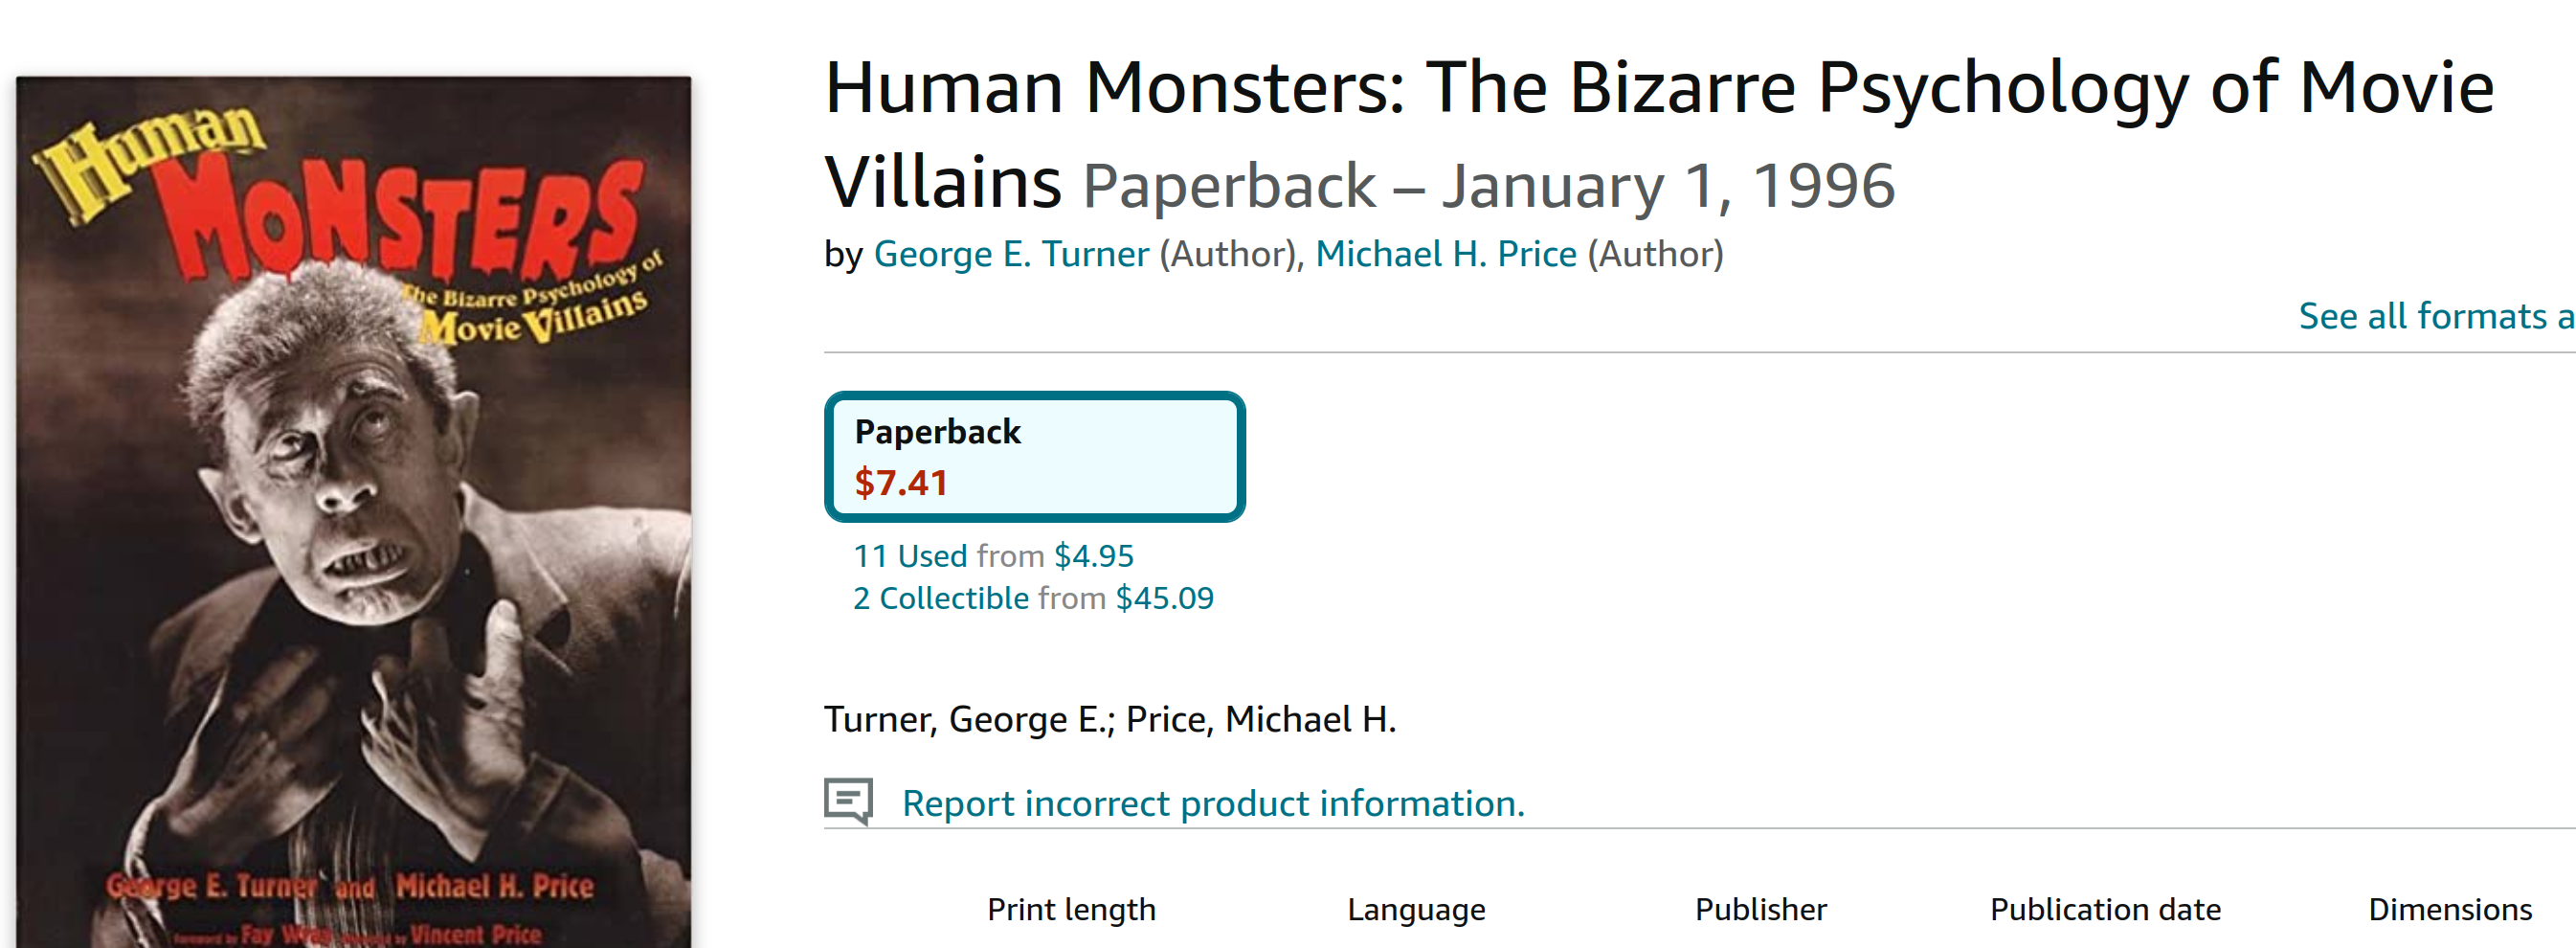Click Report incorrect product information link
Screen dimensions: 2576x948
coord(1213,803)
